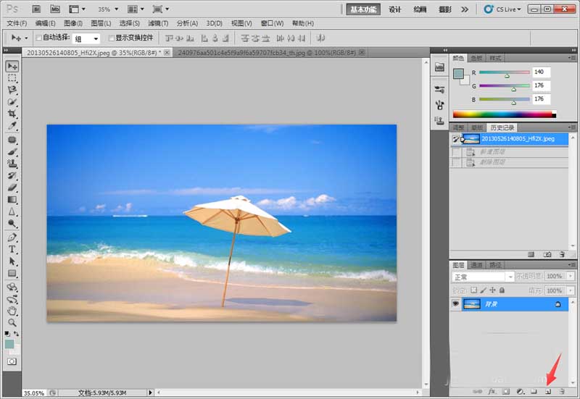Enable the 自动选择 checkbox
Image resolution: width=580 pixels, height=399 pixels.
click(x=38, y=38)
